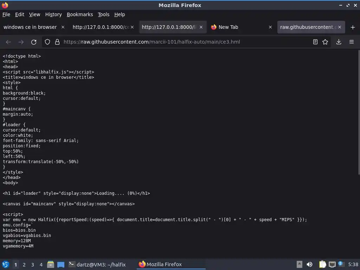Open the network monitor tray icon
This screenshot has height=270, width=360.
click(x=332, y=264)
